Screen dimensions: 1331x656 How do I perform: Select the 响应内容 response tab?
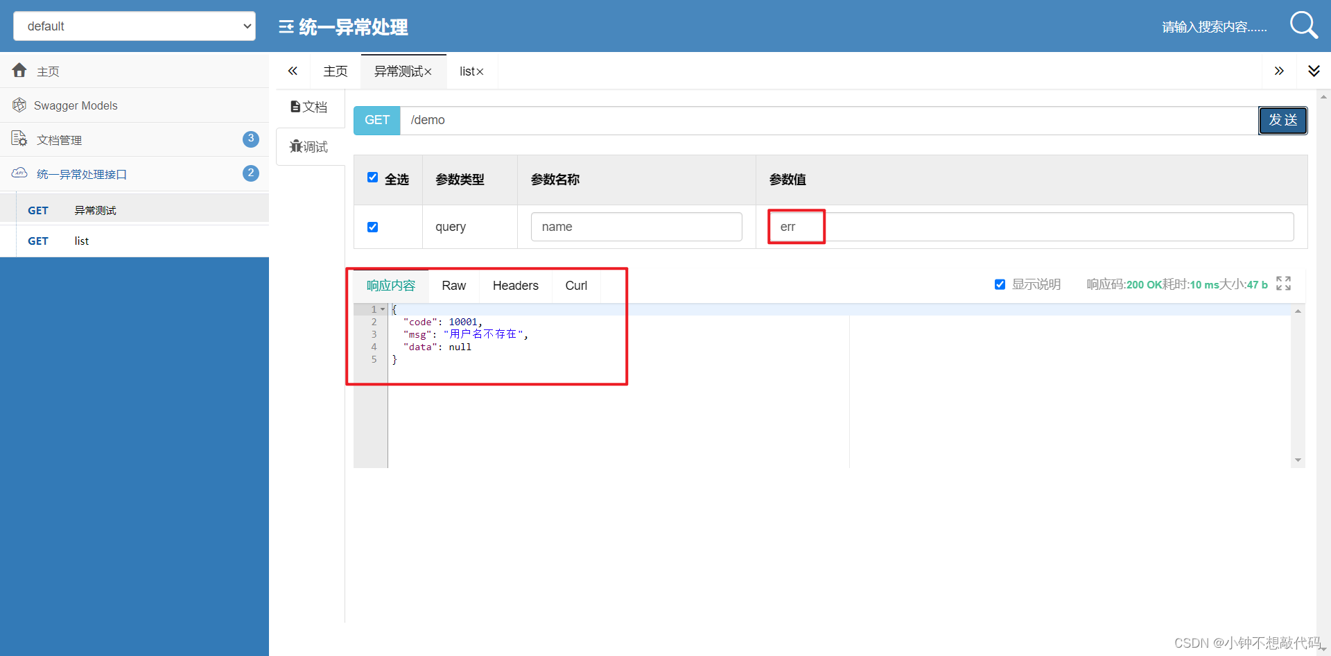coord(391,286)
